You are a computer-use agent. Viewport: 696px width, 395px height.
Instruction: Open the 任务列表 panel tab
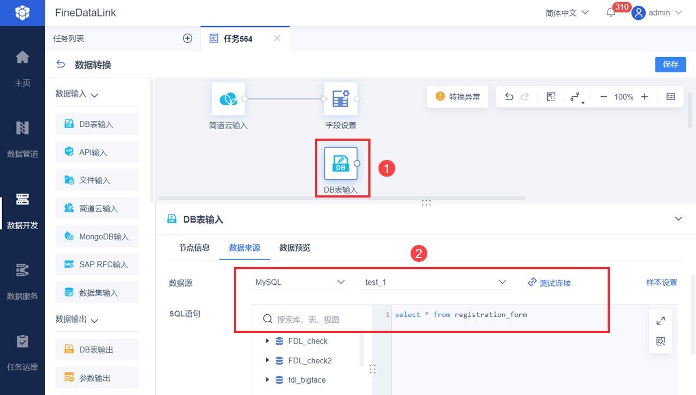click(69, 39)
